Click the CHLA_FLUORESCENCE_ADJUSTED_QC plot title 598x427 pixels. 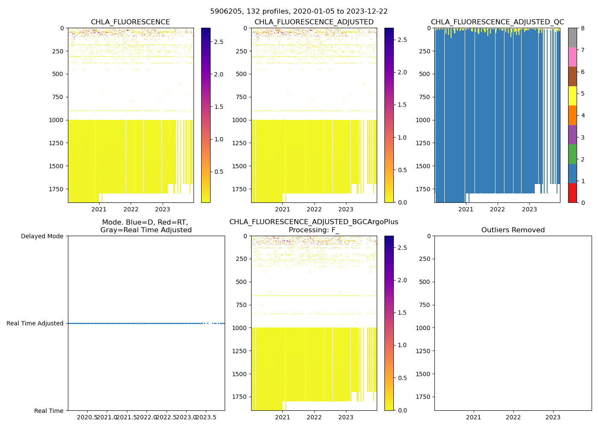pos(497,22)
